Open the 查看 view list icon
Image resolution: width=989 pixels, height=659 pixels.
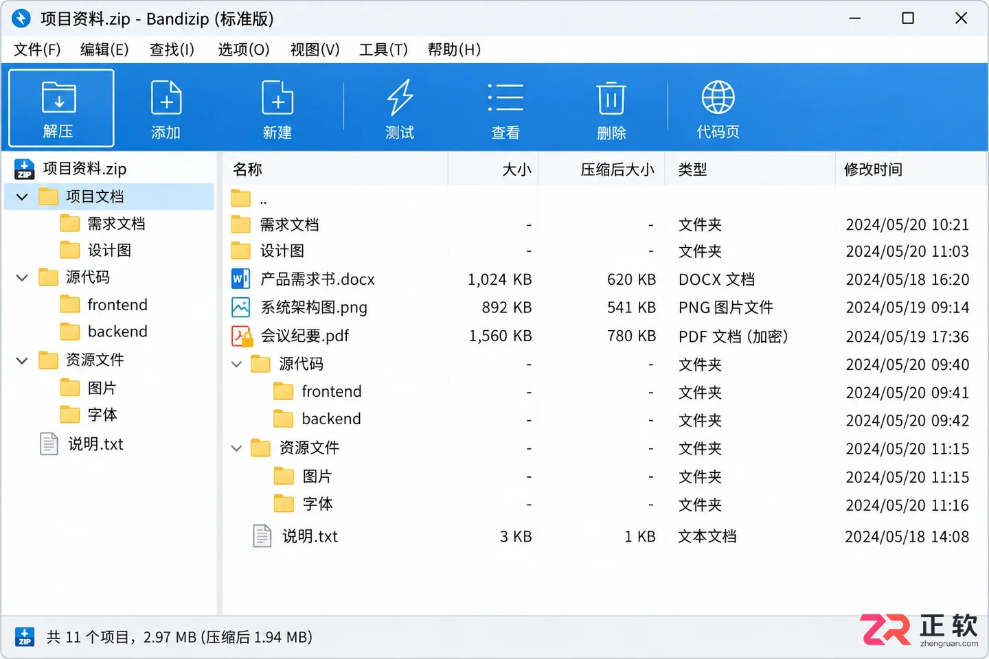pos(505,97)
